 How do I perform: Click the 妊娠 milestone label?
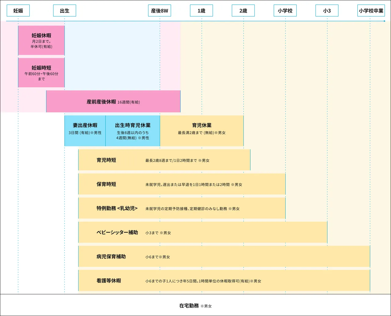point(18,10)
